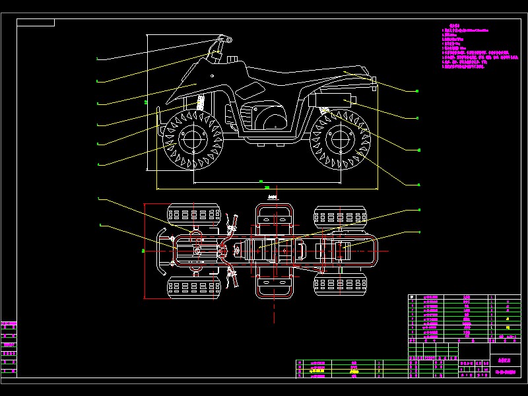This screenshot has width=528, height=396.
Task: Select the empty box at the frame's corner
Action: click(36, 22)
